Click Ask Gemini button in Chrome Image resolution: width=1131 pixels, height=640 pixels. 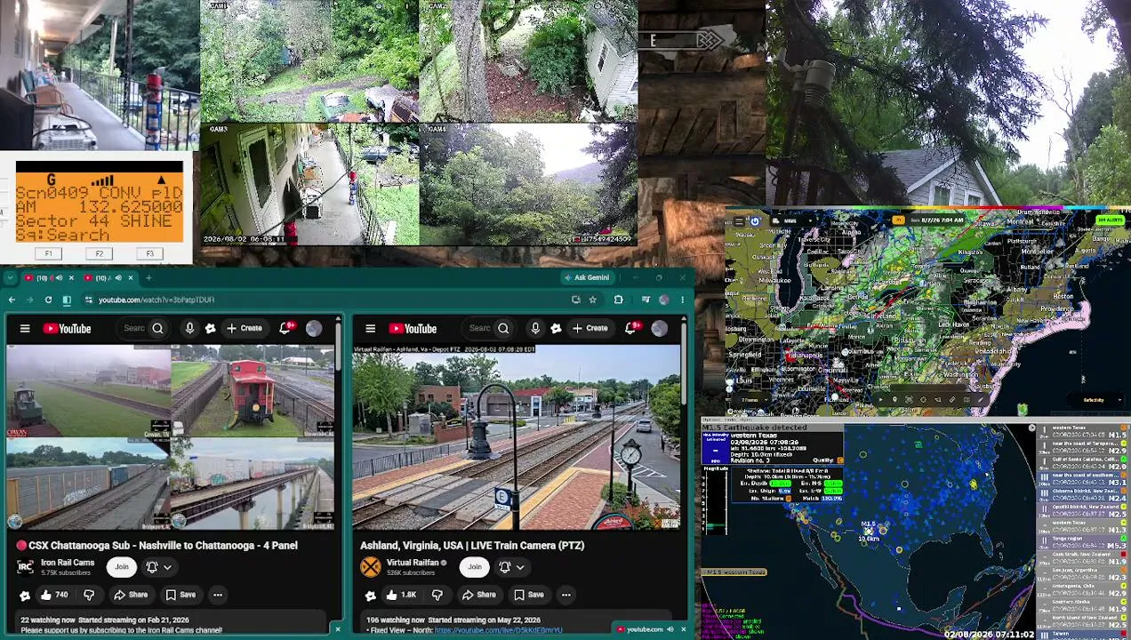(x=588, y=277)
